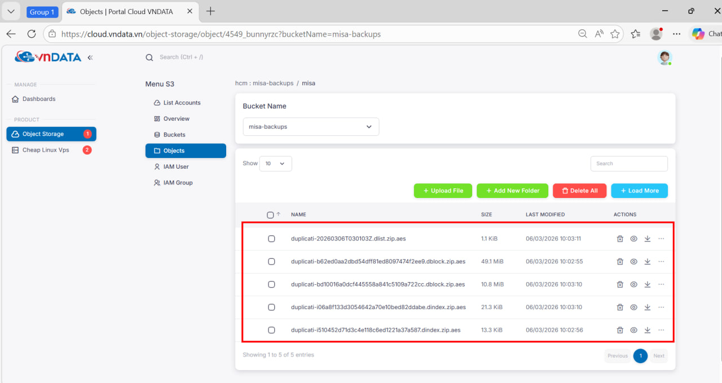Open IAM User menu item

coord(175,167)
